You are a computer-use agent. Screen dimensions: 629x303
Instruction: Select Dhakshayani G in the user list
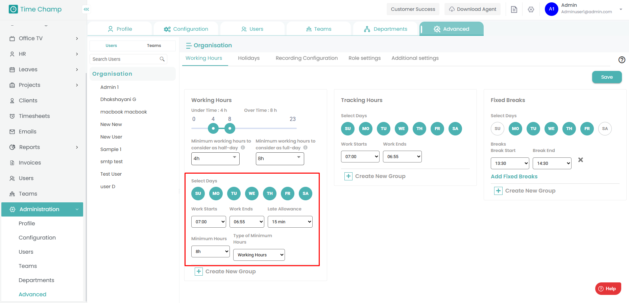click(x=118, y=99)
